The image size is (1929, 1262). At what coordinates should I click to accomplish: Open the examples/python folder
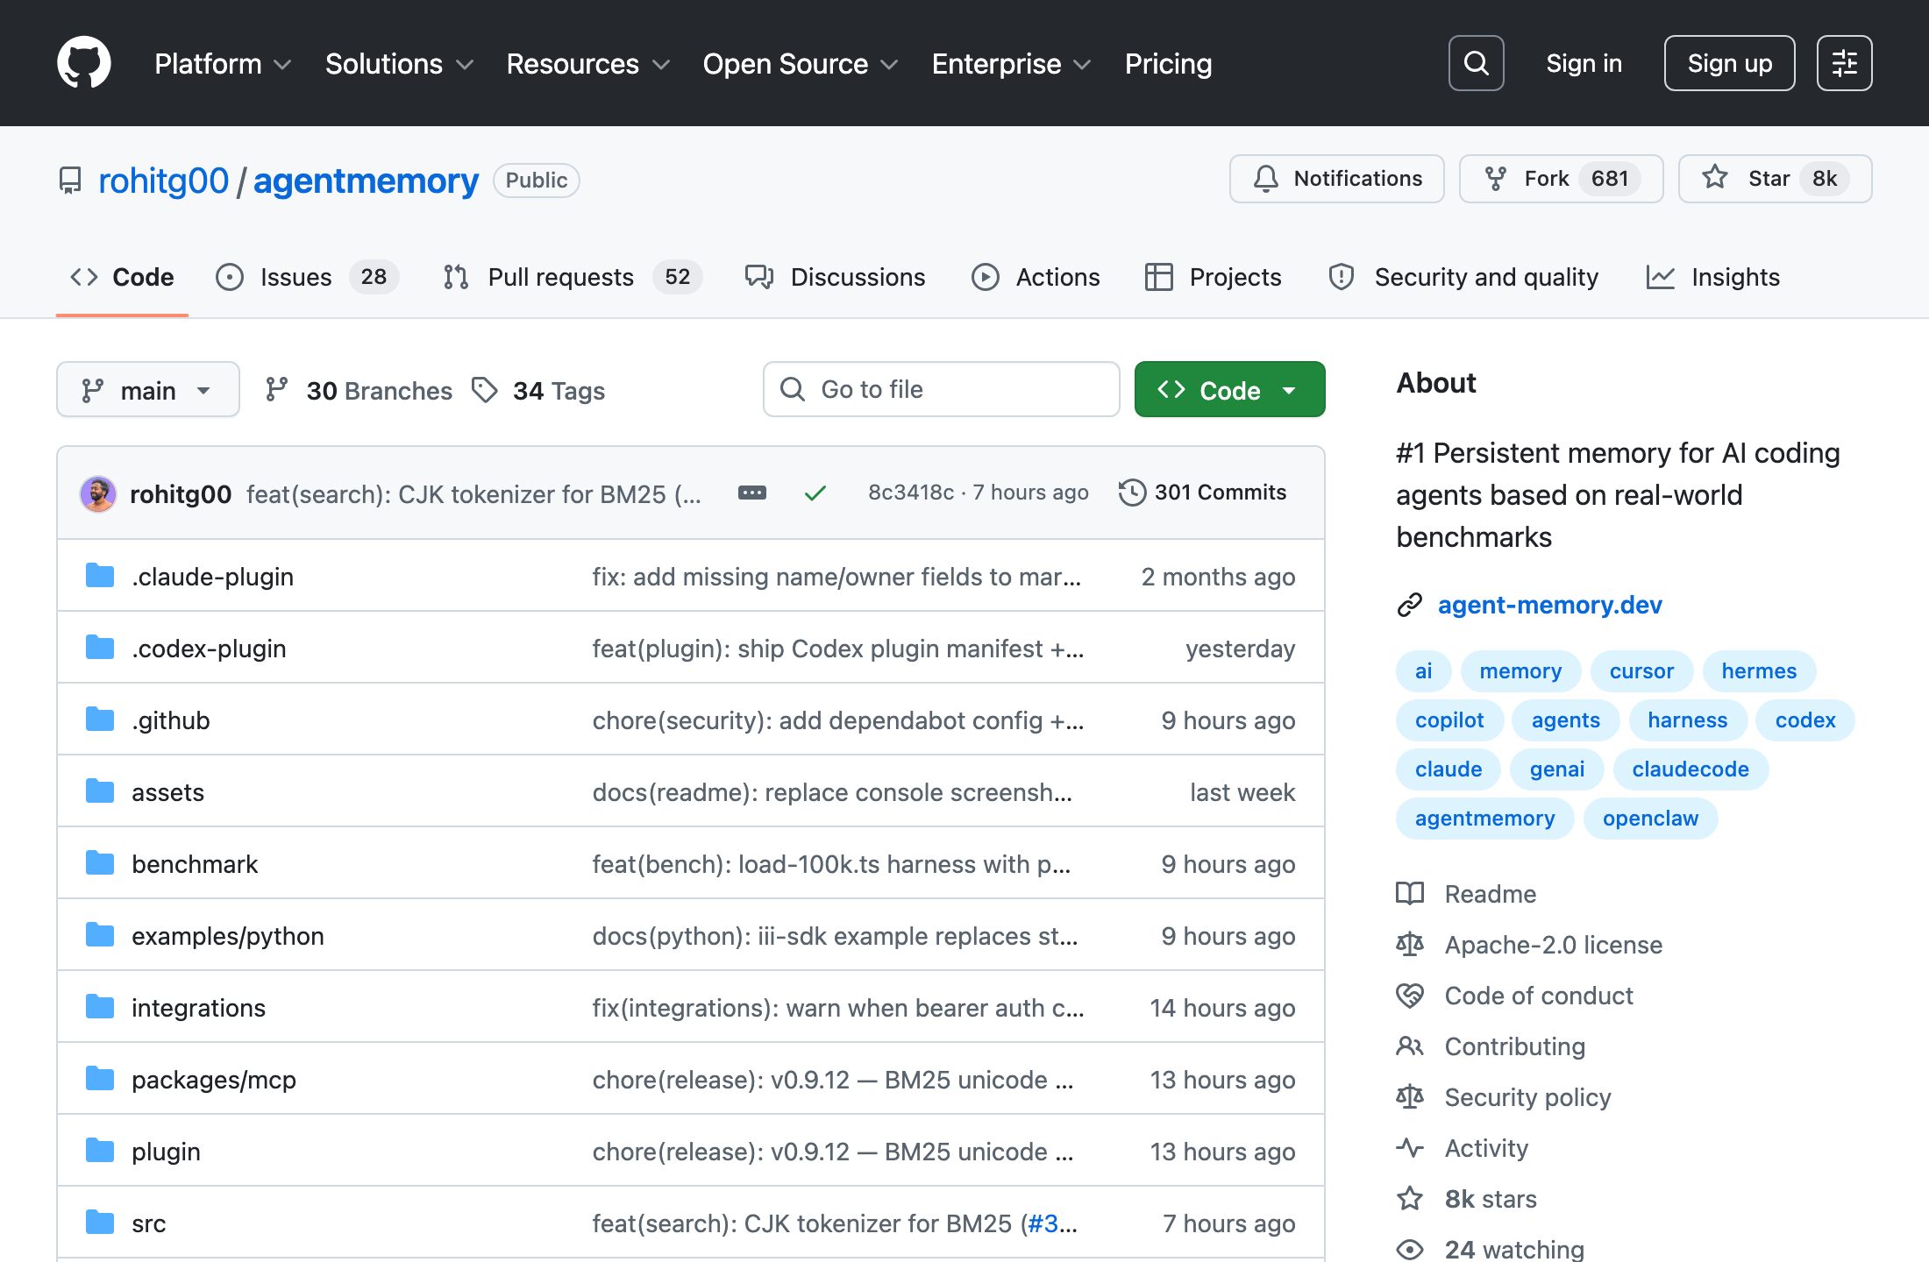click(228, 936)
